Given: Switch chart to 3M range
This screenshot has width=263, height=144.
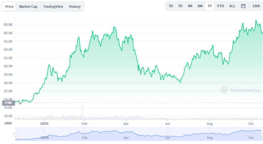Looking at the screenshot, I should coord(200,6).
